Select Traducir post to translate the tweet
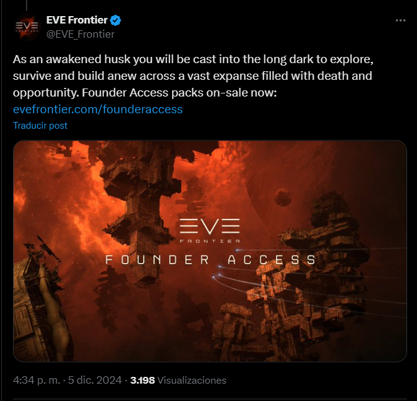Image resolution: width=417 pixels, height=401 pixels. click(x=40, y=126)
